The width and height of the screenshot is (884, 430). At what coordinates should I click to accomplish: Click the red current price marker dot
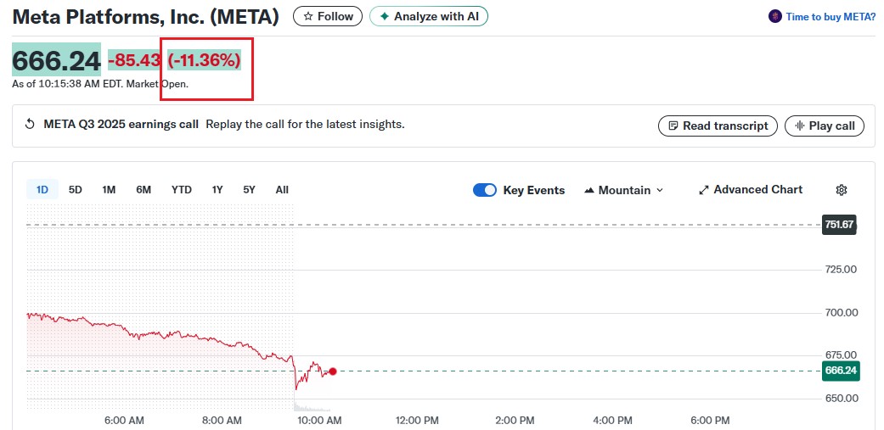333,371
